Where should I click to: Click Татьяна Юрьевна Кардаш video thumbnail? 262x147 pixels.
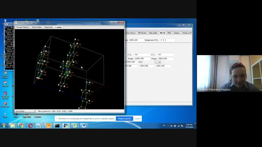click(x=230, y=73)
